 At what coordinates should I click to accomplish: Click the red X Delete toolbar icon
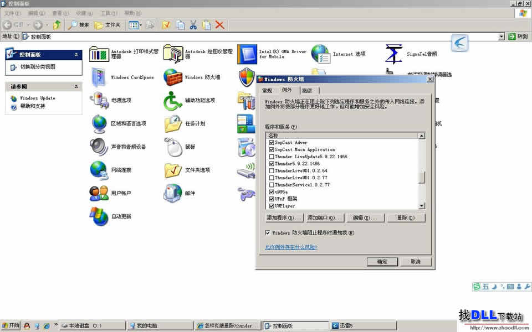(220, 25)
